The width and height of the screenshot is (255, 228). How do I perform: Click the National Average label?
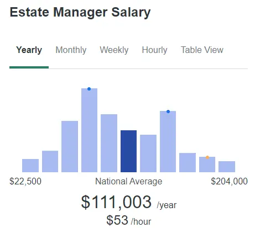click(x=129, y=182)
